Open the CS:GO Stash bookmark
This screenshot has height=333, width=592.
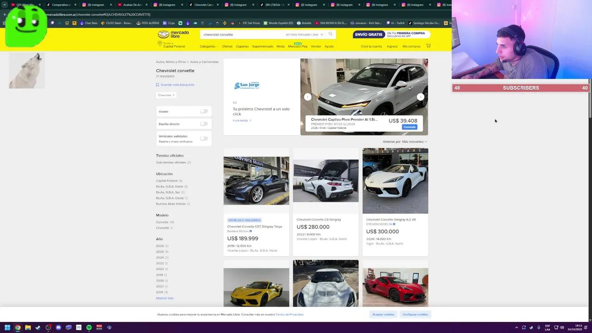tap(116, 23)
